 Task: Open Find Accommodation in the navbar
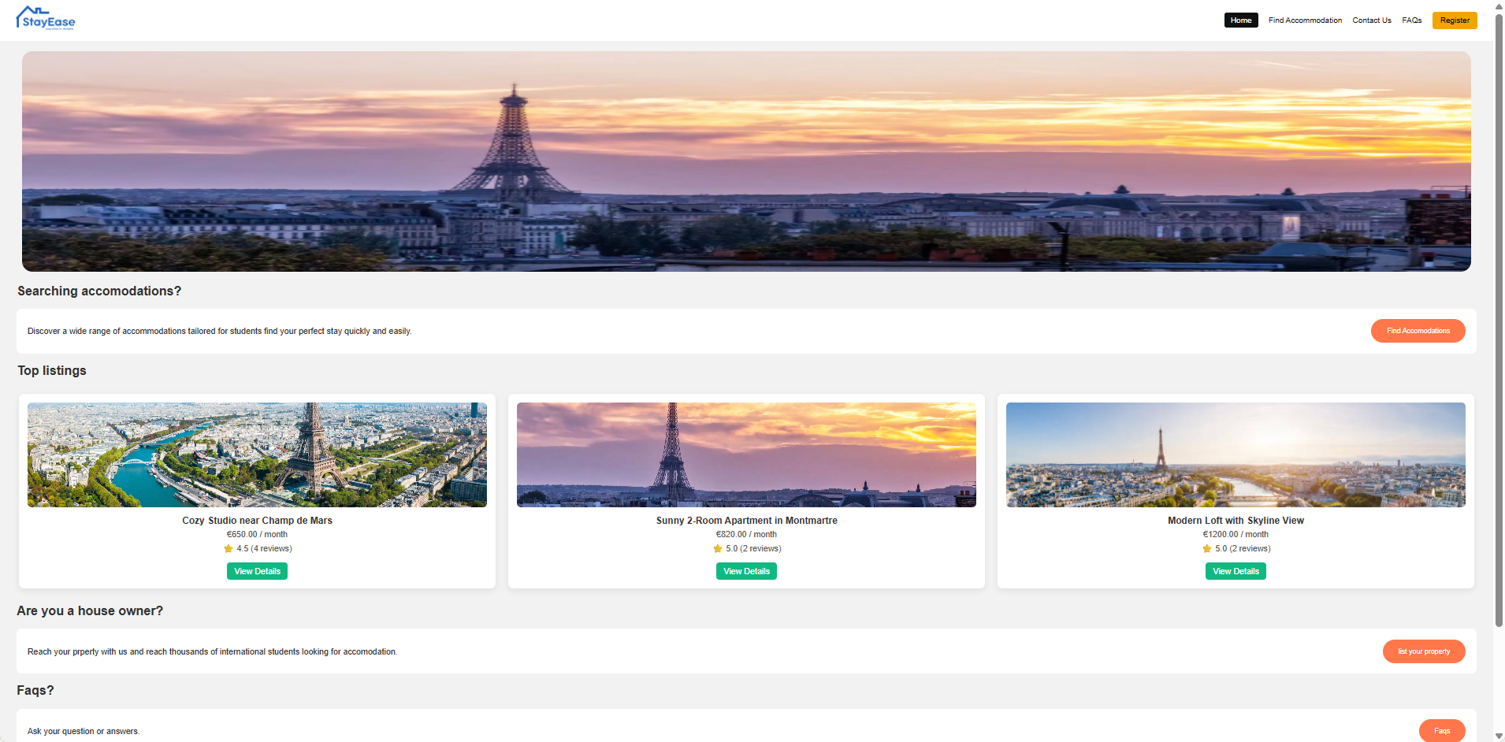coord(1305,20)
